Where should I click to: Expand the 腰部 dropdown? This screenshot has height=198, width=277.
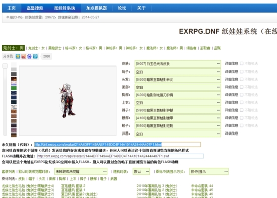[x=178, y=118]
